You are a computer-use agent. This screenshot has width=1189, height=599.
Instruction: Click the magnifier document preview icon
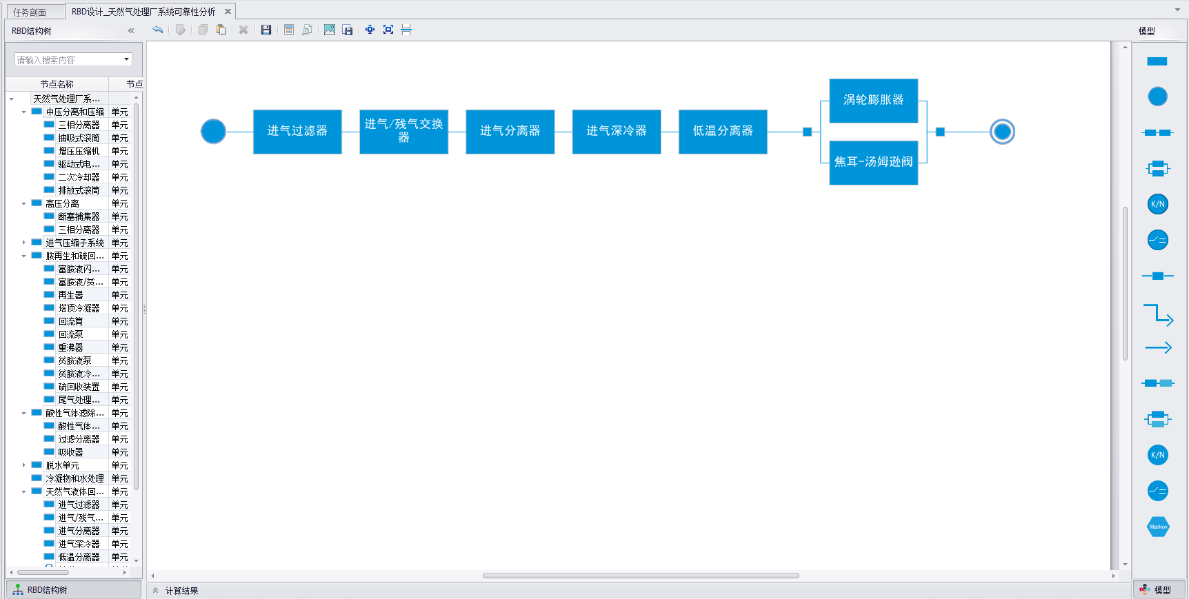[x=307, y=30]
